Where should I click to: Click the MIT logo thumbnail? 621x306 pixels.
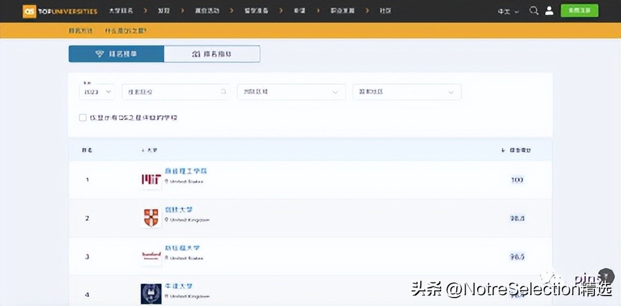click(151, 180)
